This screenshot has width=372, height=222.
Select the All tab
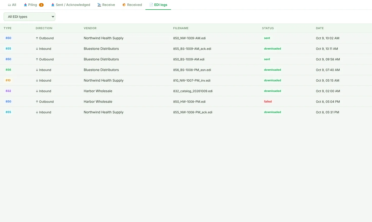12,5
